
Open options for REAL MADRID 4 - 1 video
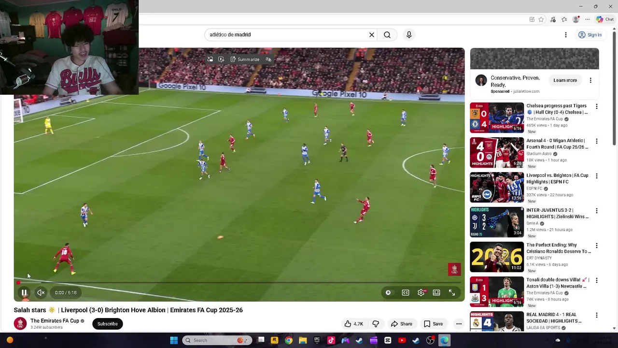tap(597, 315)
